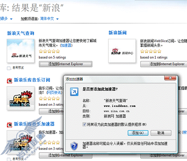Click 取消 button to cancel dialog
Screen dimensions: 187x161
tap(161, 133)
